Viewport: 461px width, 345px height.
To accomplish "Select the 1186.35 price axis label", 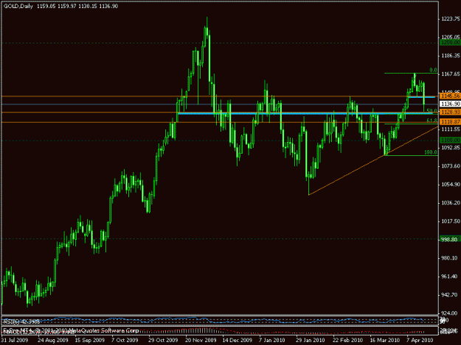I will (x=450, y=55).
